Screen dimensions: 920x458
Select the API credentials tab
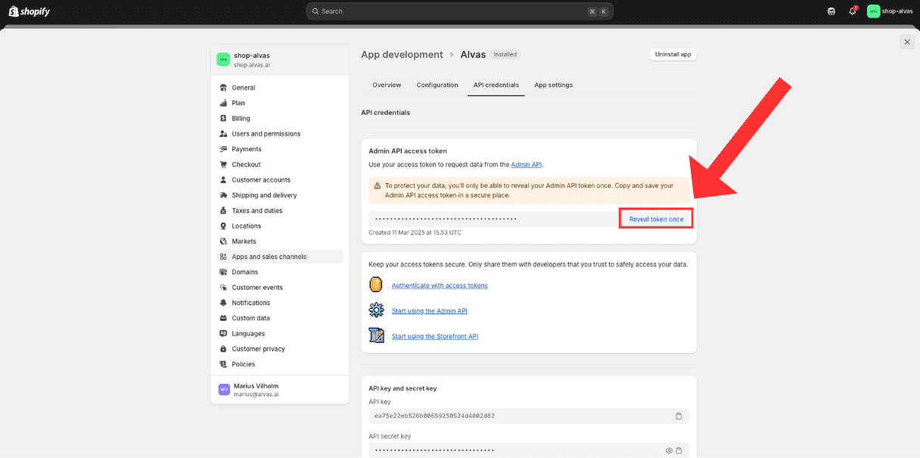pyautogui.click(x=496, y=85)
